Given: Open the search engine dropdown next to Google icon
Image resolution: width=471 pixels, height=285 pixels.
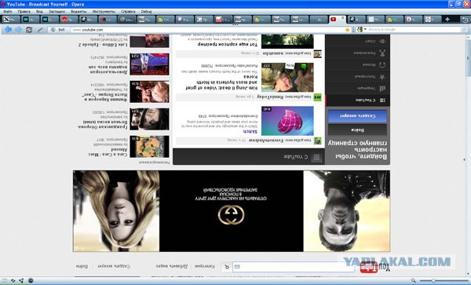Looking at the screenshot, I should [365, 29].
